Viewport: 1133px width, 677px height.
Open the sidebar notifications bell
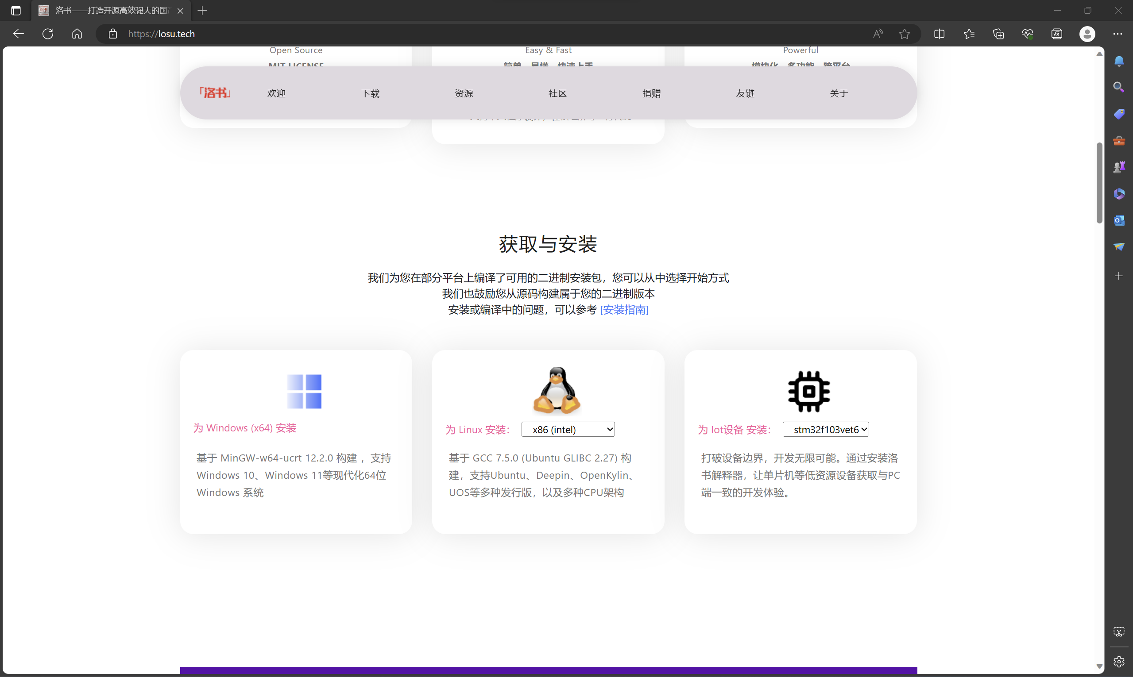click(x=1118, y=61)
